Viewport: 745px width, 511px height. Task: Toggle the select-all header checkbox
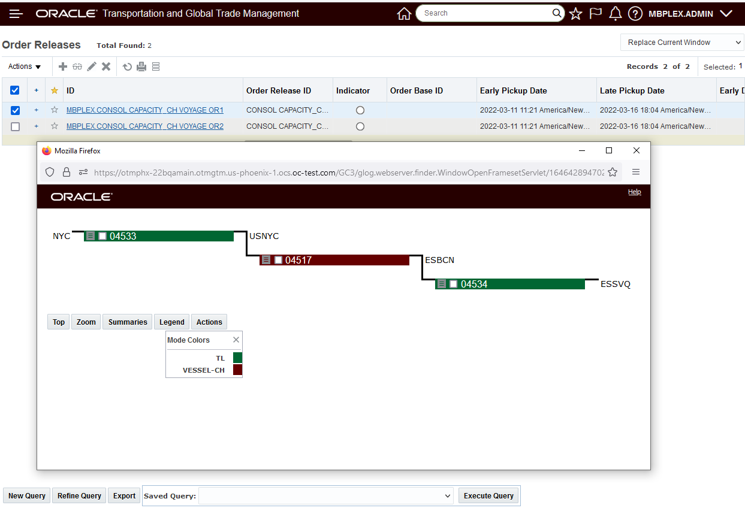tap(15, 90)
